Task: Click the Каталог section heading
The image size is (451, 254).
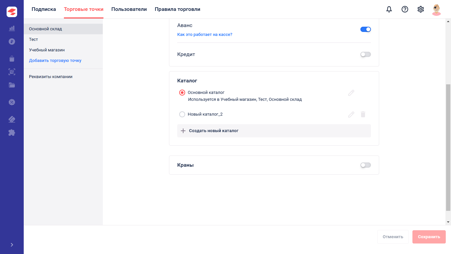Action: click(x=187, y=81)
